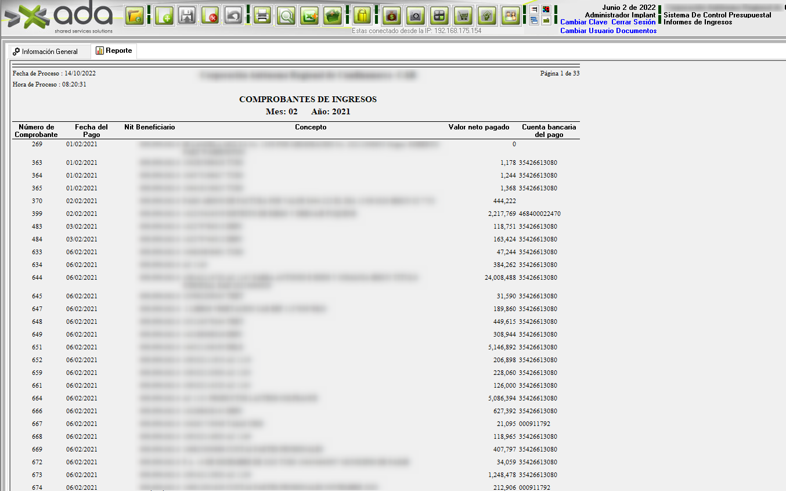Click the new document icon
Image resolution: width=786 pixels, height=491 pixels.
[x=164, y=16]
